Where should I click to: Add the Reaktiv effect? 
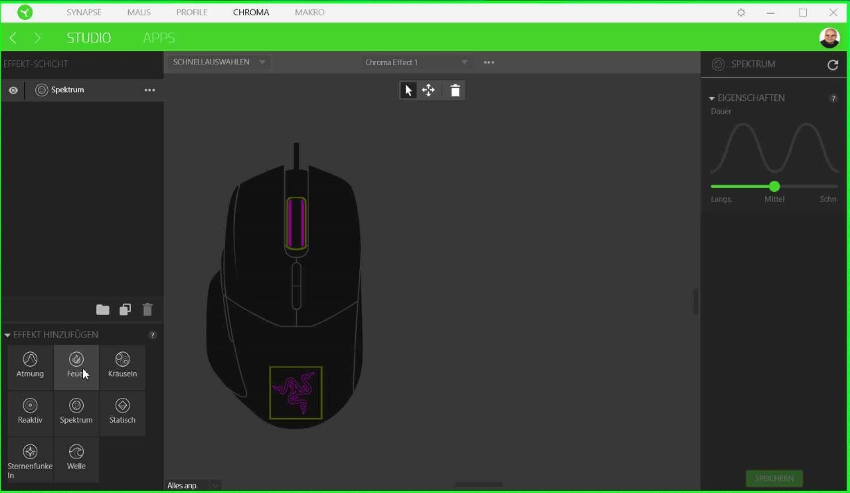(x=30, y=413)
